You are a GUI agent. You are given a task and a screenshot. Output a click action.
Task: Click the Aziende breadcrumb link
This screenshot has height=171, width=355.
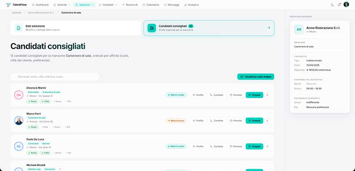pos(17,13)
